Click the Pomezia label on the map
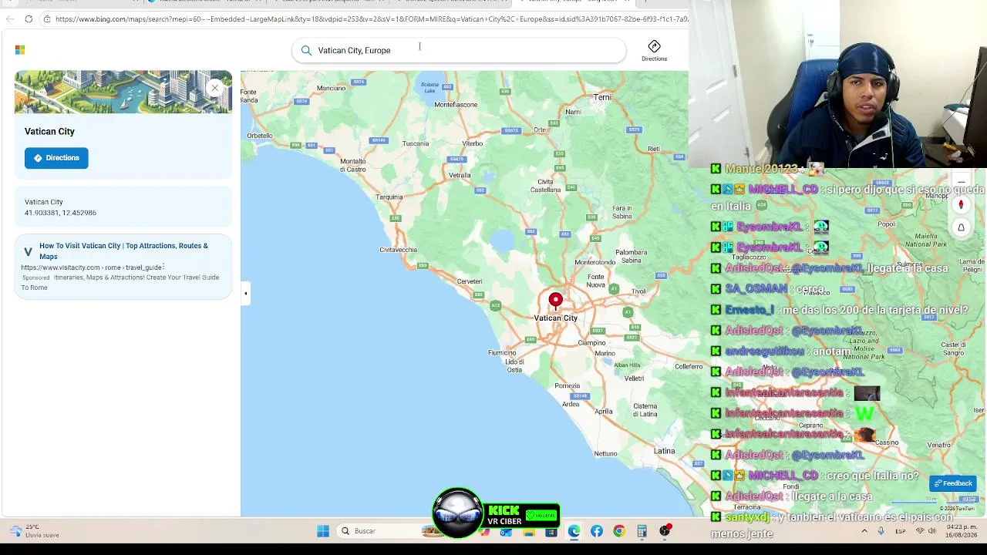The width and height of the screenshot is (987, 555). (567, 386)
